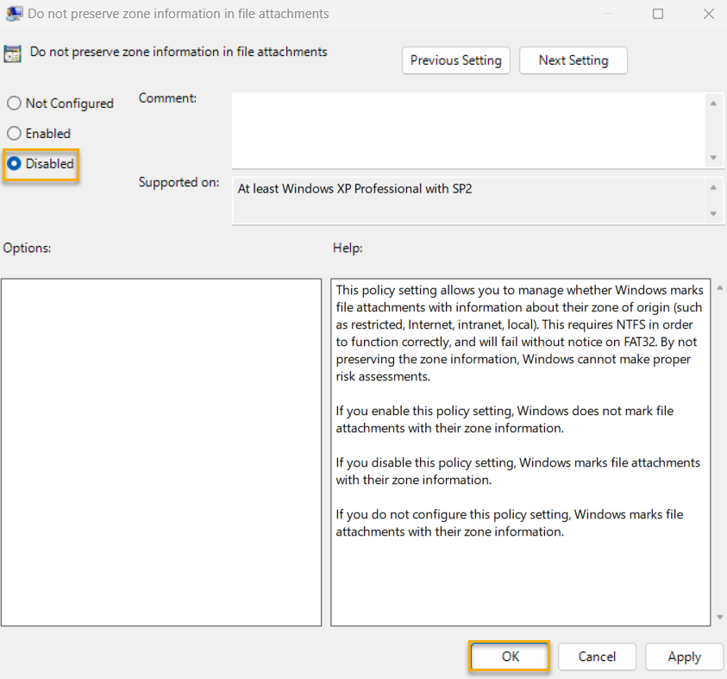Select the Not Configured radio button

pos(14,103)
